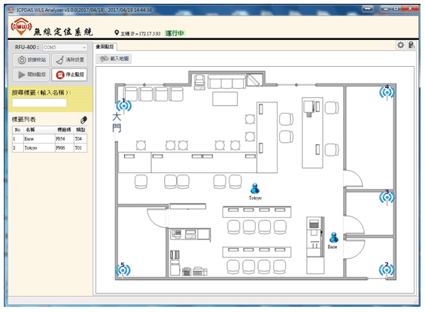Image resolution: width=425 pixels, height=312 pixels.
Task: Click the eraser icon beside tag list
Action: 83,120
